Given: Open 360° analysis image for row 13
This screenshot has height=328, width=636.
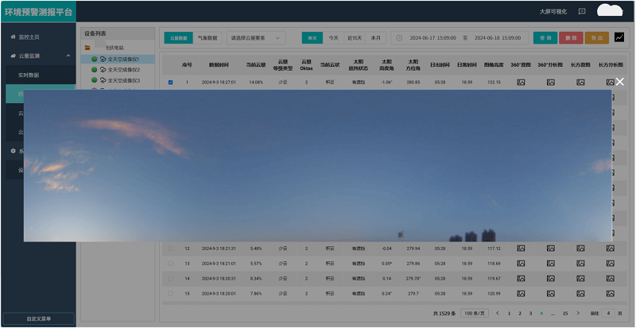Looking at the screenshot, I should point(552,264).
